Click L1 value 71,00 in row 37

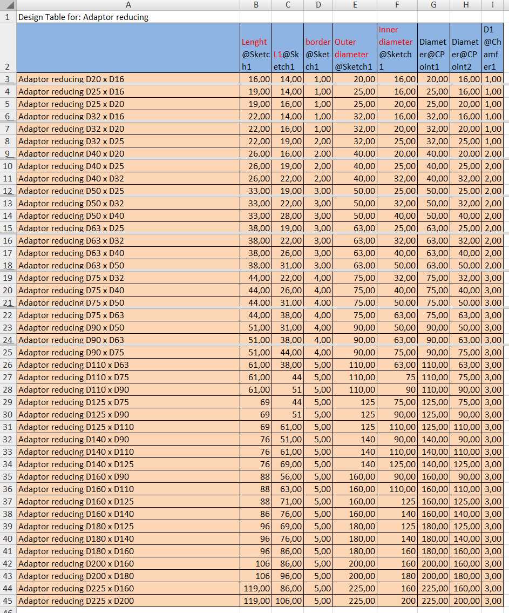(288, 502)
